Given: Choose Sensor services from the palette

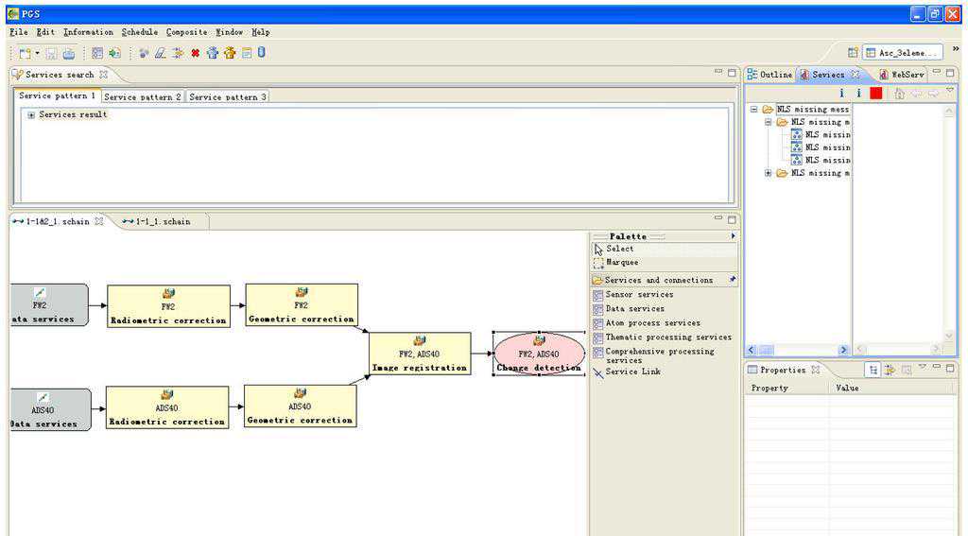Looking at the screenshot, I should click(x=638, y=295).
